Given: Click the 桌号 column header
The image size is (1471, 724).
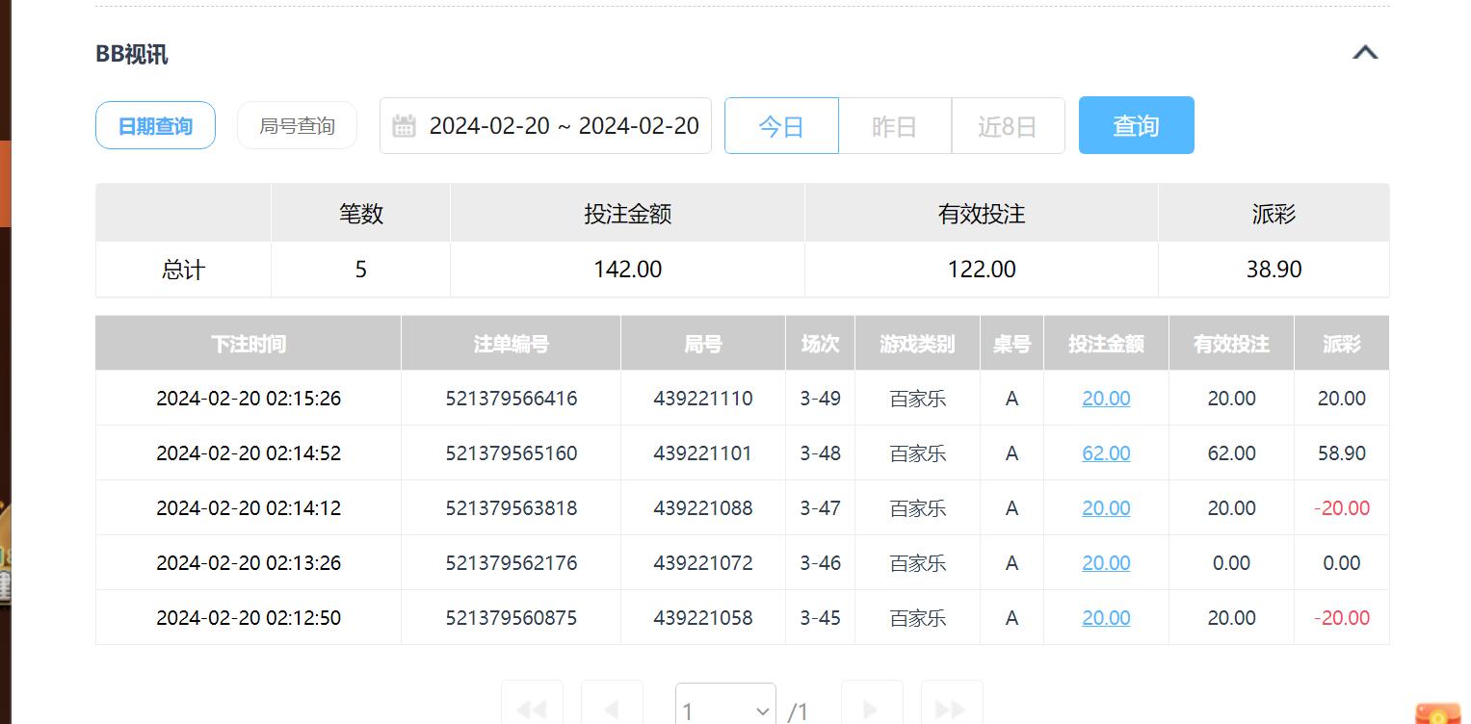Looking at the screenshot, I should (x=1011, y=343).
